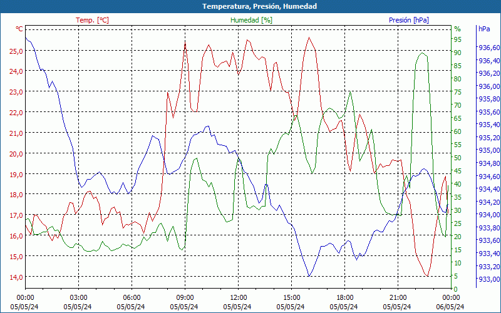Click the green "30" humidity axis value
This screenshot has width=501, height=313.
[x=458, y=210]
